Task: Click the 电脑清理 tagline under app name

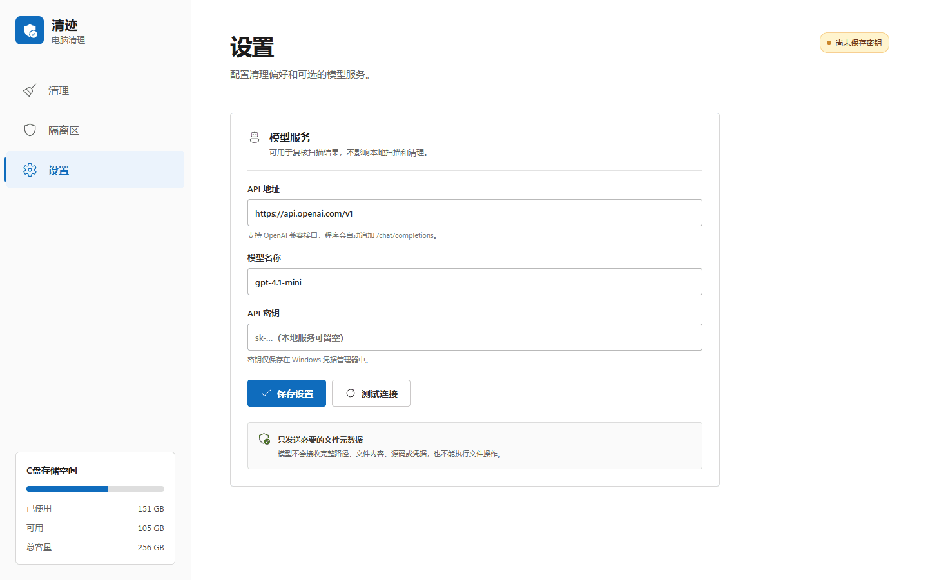Action: pyautogui.click(x=68, y=40)
